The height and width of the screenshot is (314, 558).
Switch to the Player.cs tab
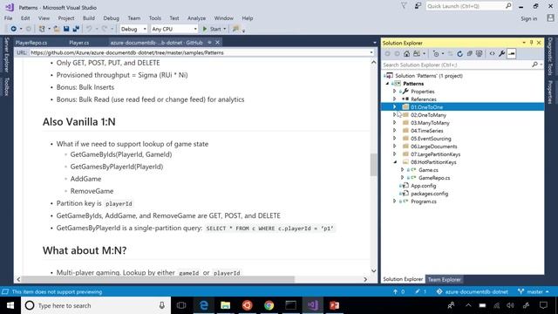tap(79, 43)
